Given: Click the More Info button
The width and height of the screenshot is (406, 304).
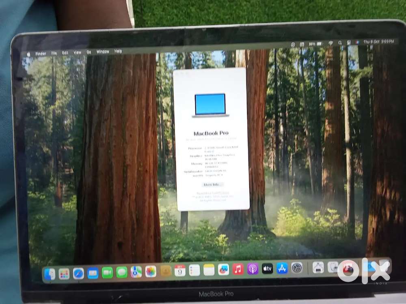Looking at the screenshot, I should (x=213, y=184).
